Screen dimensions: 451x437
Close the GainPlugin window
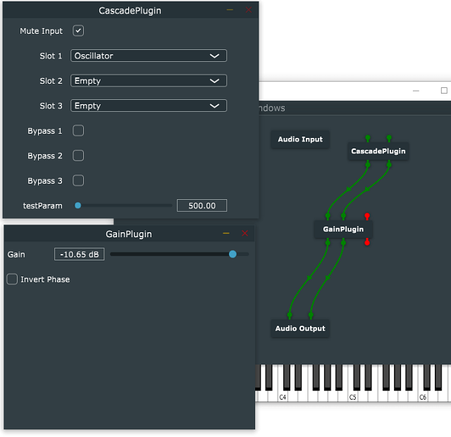[x=245, y=234]
